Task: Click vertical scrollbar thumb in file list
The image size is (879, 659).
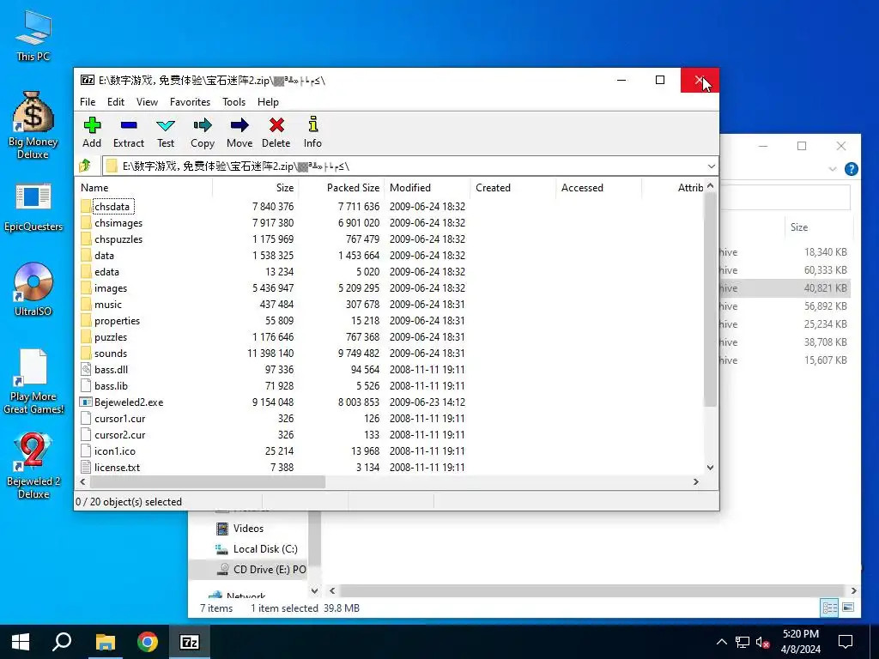Action: coord(710,299)
